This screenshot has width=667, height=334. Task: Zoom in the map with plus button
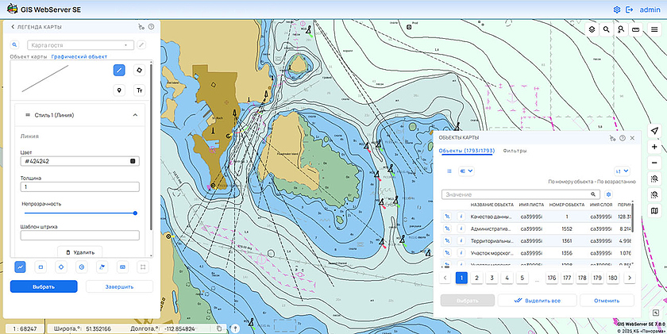654,147
